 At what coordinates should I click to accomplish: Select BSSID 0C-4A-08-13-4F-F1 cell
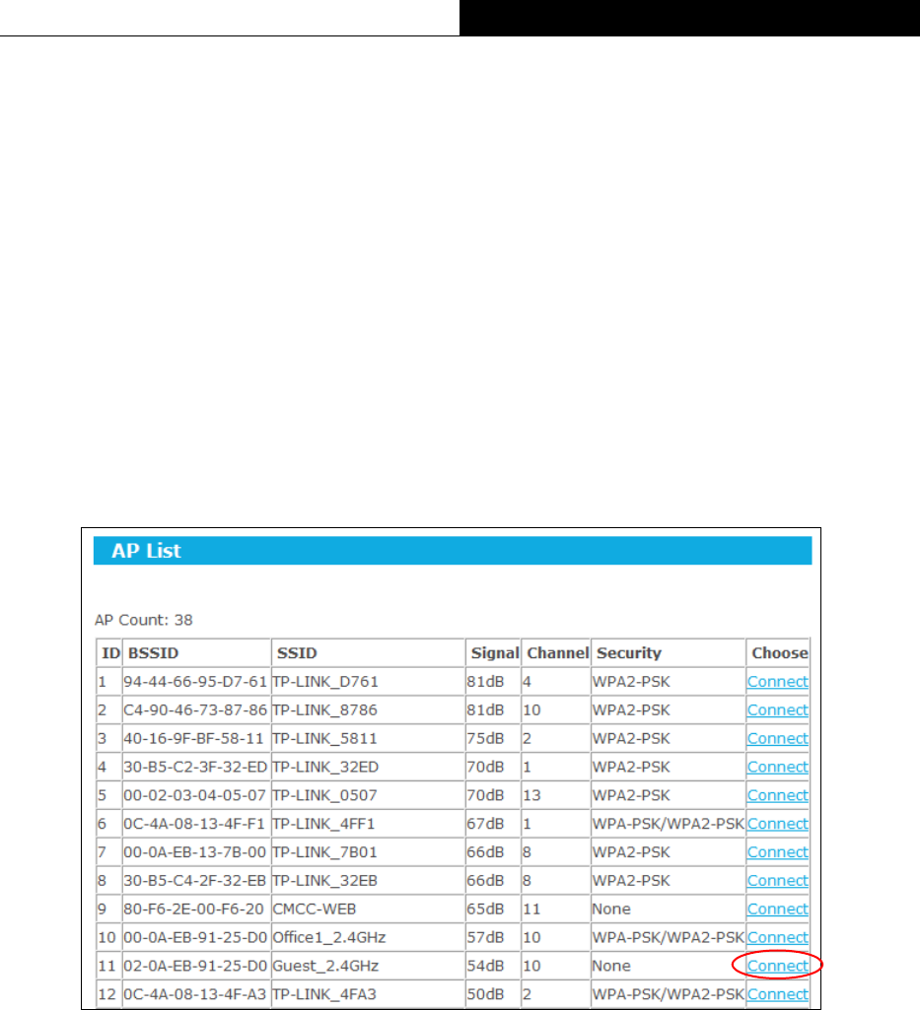pyautogui.click(x=195, y=823)
